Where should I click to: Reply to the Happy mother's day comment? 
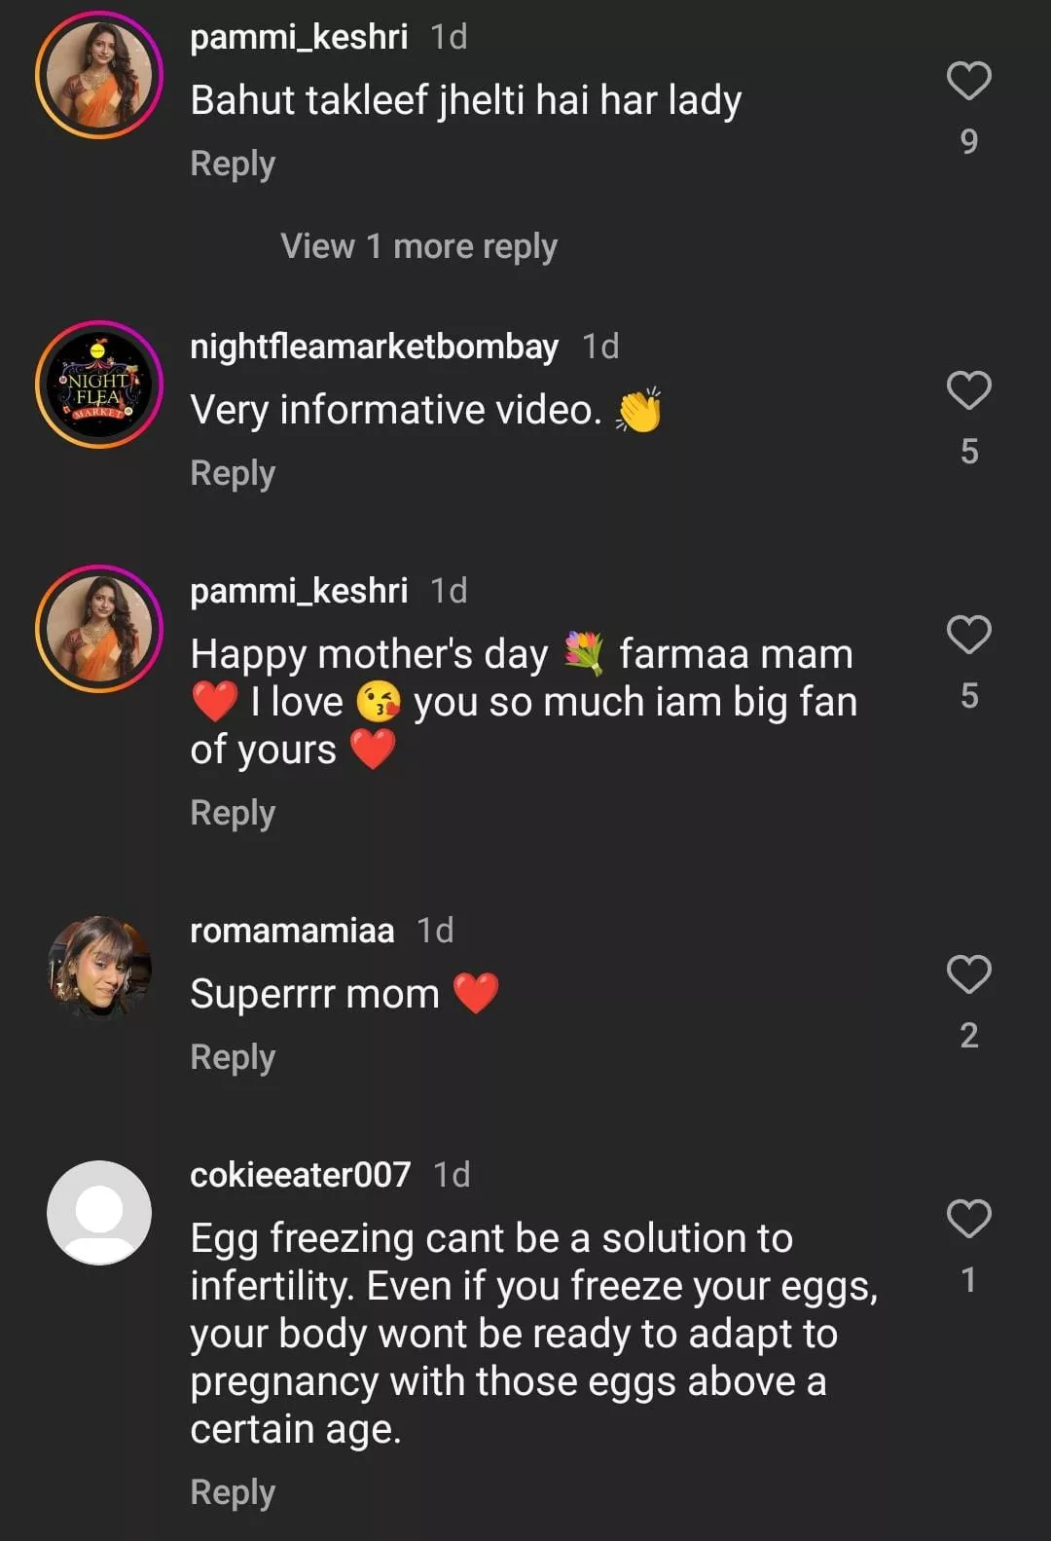pos(233,813)
